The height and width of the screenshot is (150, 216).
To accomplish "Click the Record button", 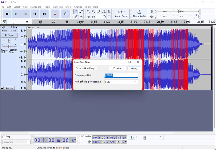I will 55,14.
